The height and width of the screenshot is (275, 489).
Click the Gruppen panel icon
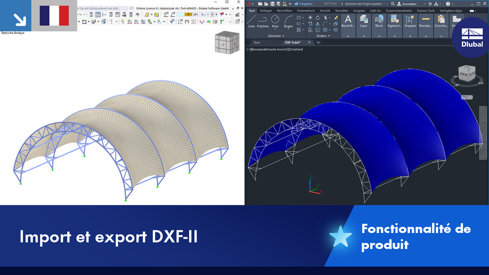coord(410,21)
